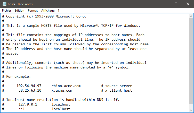Viewport: 194px width, 113px height.
Task: Click the Notepad icon in the title bar
Action: [4, 4]
